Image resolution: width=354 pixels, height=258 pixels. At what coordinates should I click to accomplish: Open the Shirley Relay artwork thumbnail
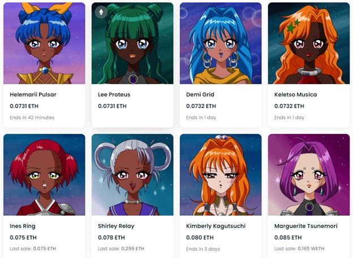coord(132,174)
